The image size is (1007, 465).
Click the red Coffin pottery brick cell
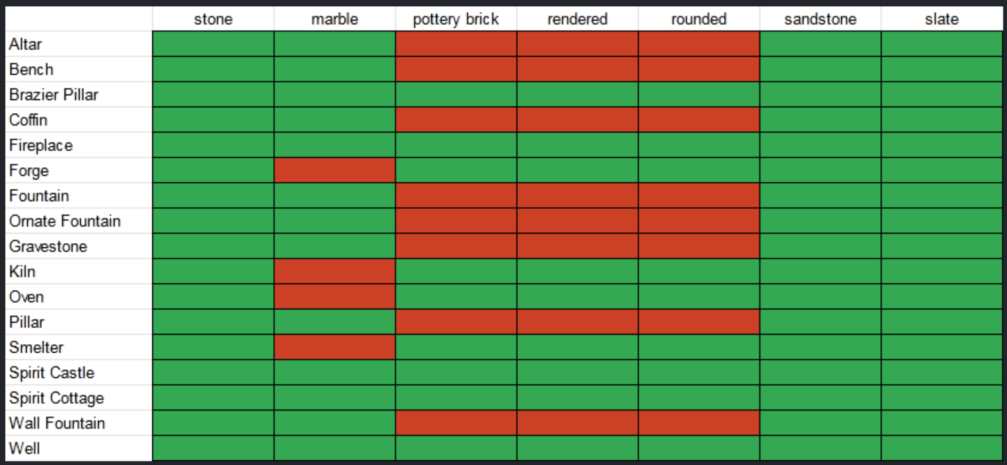[x=456, y=120]
